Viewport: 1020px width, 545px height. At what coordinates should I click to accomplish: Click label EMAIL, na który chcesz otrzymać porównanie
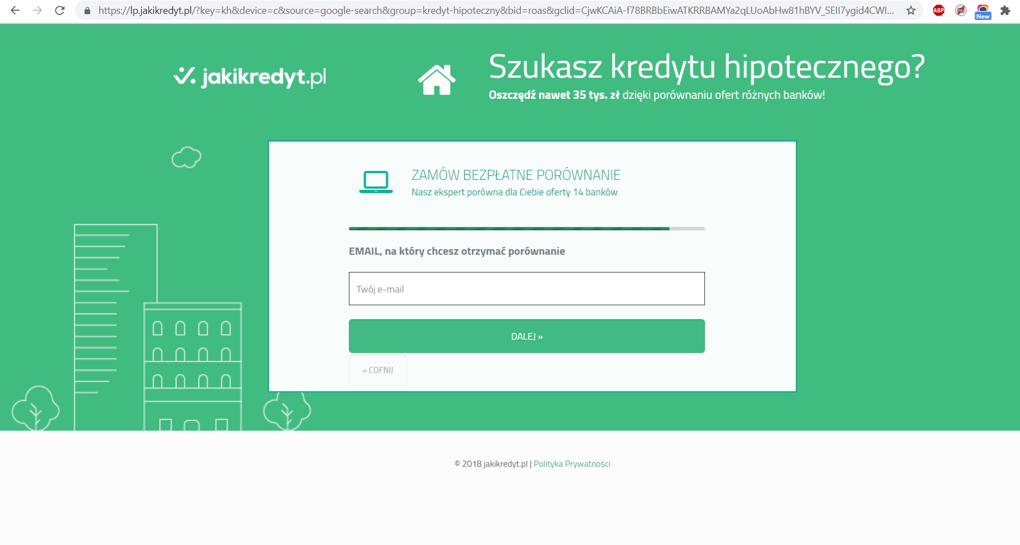[457, 251]
